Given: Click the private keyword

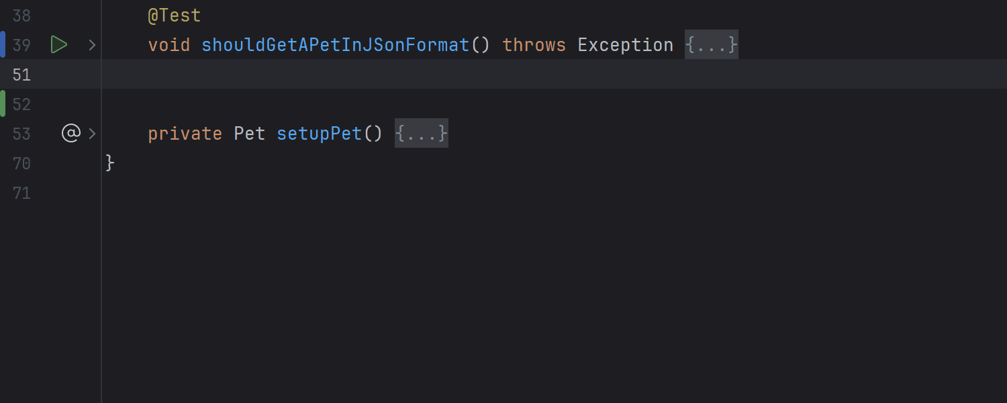Looking at the screenshot, I should [x=185, y=134].
